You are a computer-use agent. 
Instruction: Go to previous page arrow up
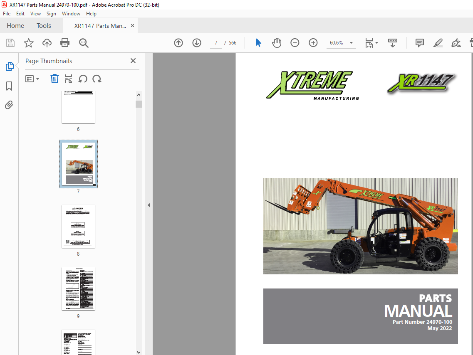[178, 43]
